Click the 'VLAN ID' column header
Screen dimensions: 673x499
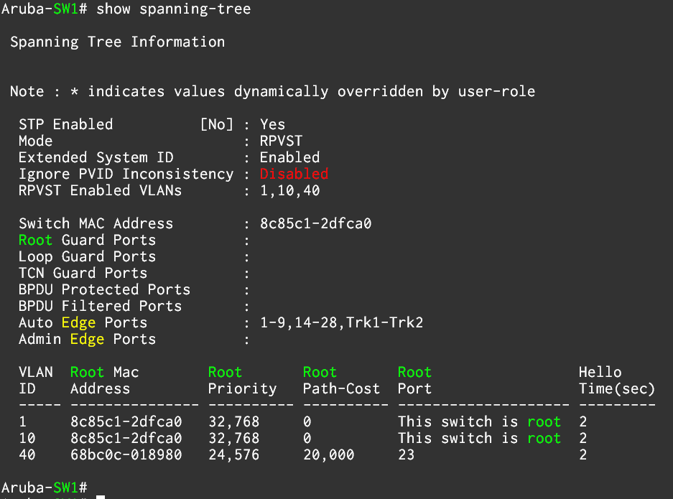[36, 380]
